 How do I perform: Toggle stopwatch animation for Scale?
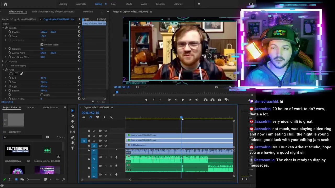coord(10,36)
